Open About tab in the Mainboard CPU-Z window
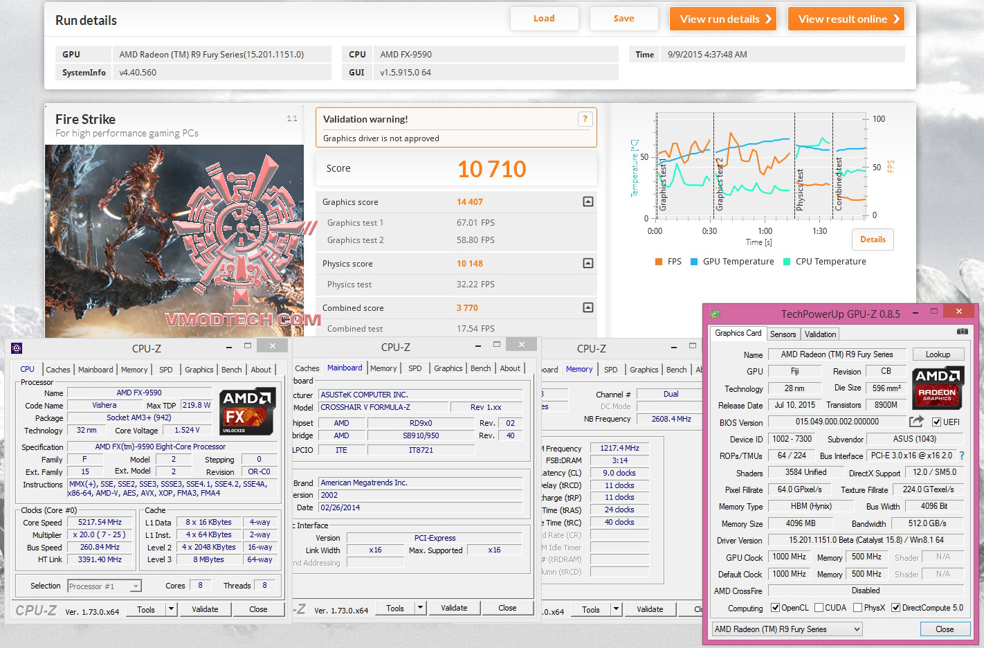The height and width of the screenshot is (648, 984). click(510, 368)
